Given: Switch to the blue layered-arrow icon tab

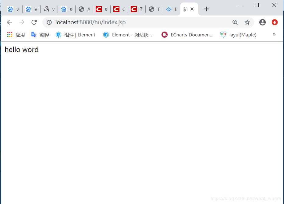Looking at the screenshot, I should [172, 9].
